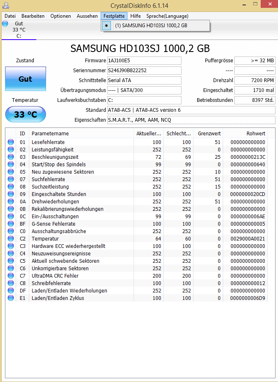Click the Übertragungsmodus field SATA/300
This screenshot has width=278, height=382.
click(x=144, y=90)
